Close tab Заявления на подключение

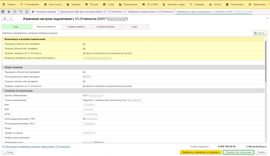point(173,12)
